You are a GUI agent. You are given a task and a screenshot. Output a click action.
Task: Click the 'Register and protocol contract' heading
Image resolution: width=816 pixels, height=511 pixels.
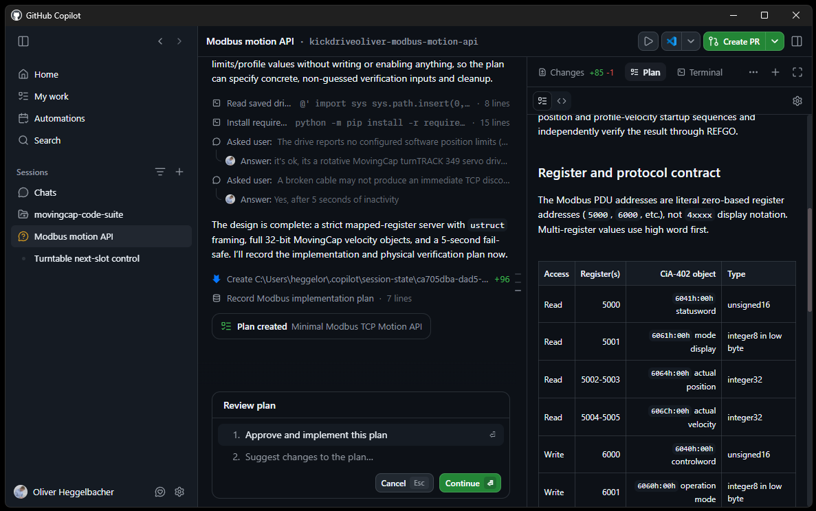point(628,172)
